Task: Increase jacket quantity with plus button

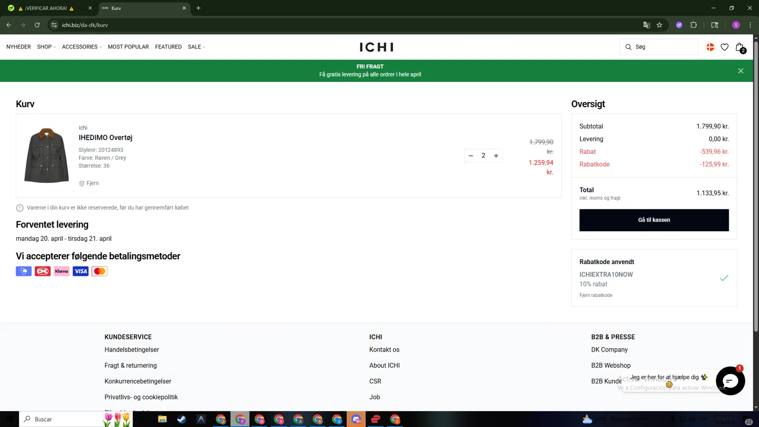Action: click(x=496, y=156)
